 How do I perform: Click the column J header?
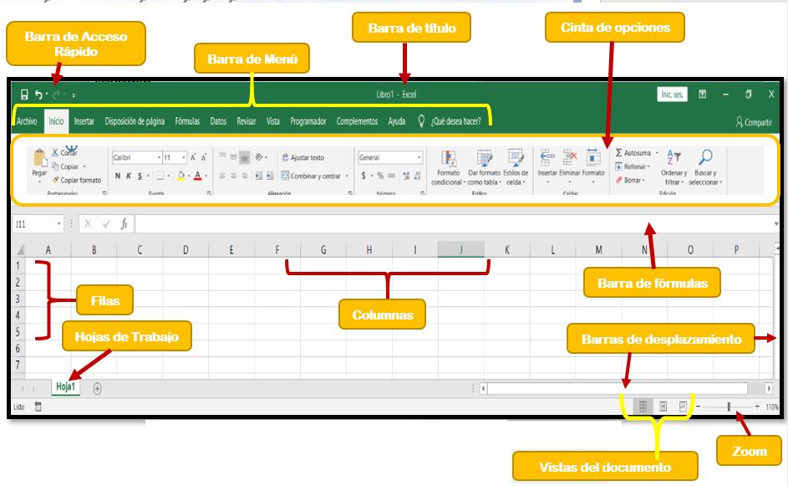460,249
